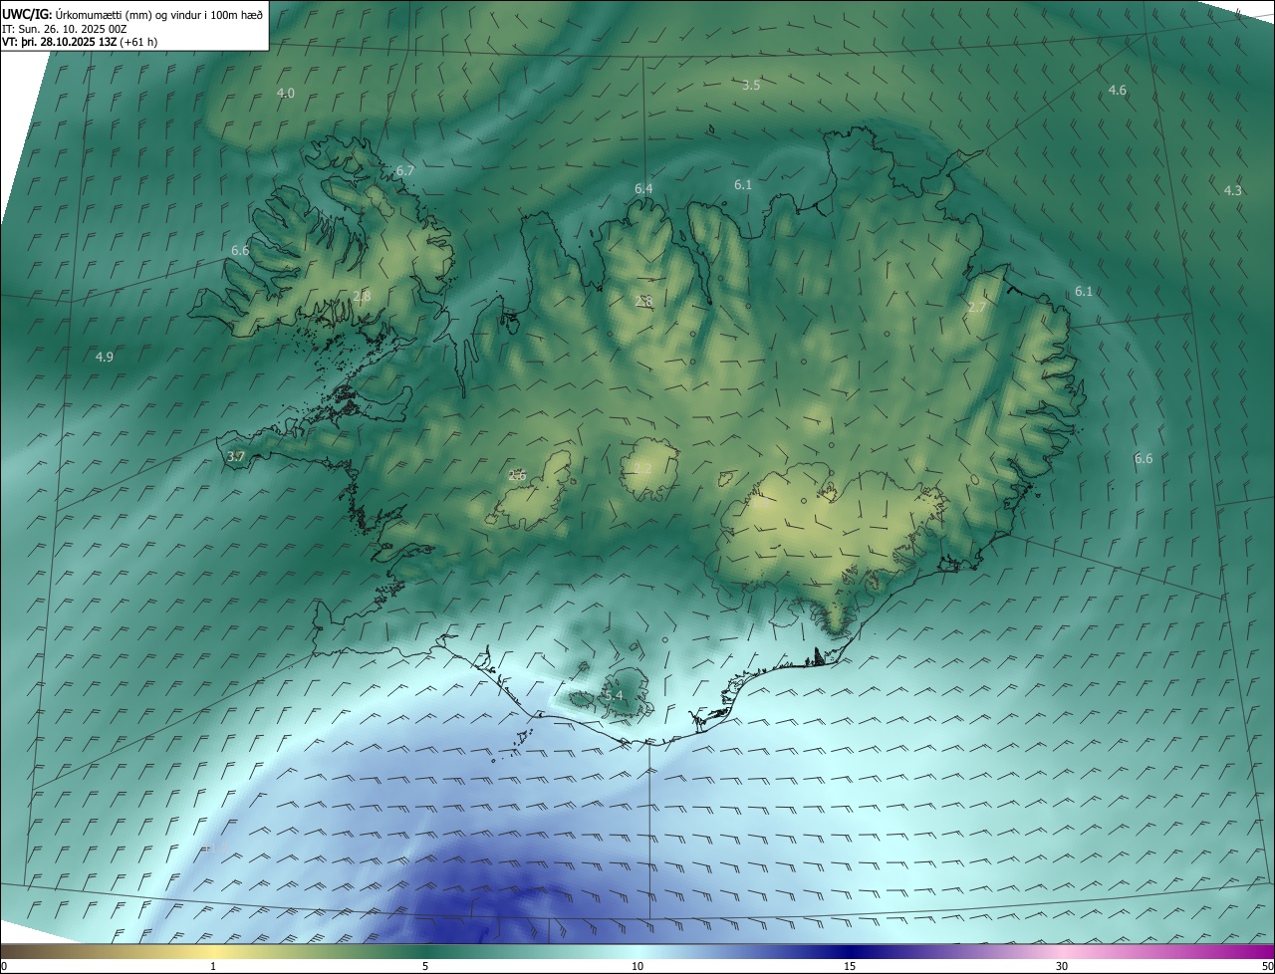Click the colour scale tick label 15
This screenshot has width=1275, height=974.
850,966
